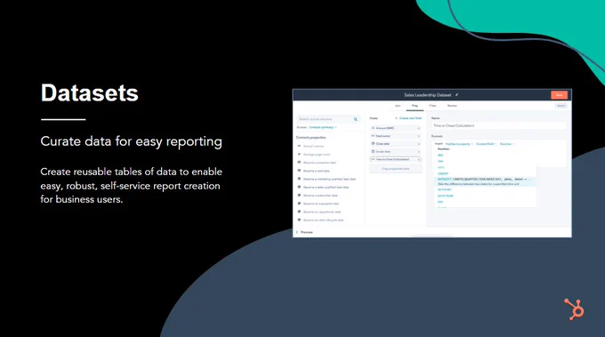Image resolution: width=605 pixels, height=337 pixels.
Task: Open the Function insert dropdown
Action: coord(507,144)
